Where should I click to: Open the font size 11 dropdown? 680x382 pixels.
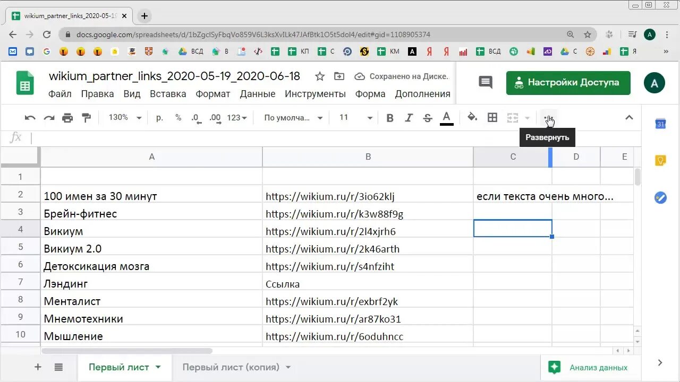coord(356,118)
